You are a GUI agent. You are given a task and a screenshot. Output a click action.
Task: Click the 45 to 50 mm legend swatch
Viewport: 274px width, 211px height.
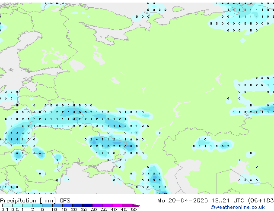click(127, 205)
